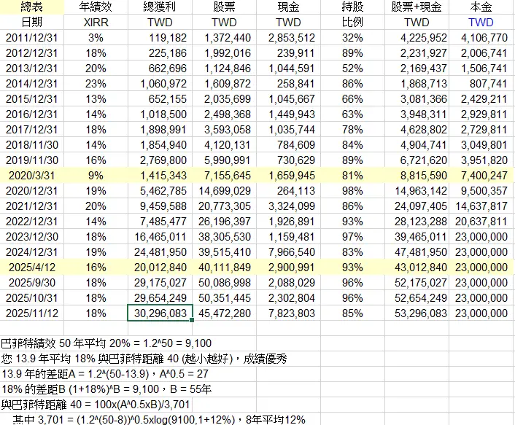This screenshot has height=425, width=515.
Task: Click the cash cell showing 7,823,803
Action: pyautogui.click(x=290, y=313)
